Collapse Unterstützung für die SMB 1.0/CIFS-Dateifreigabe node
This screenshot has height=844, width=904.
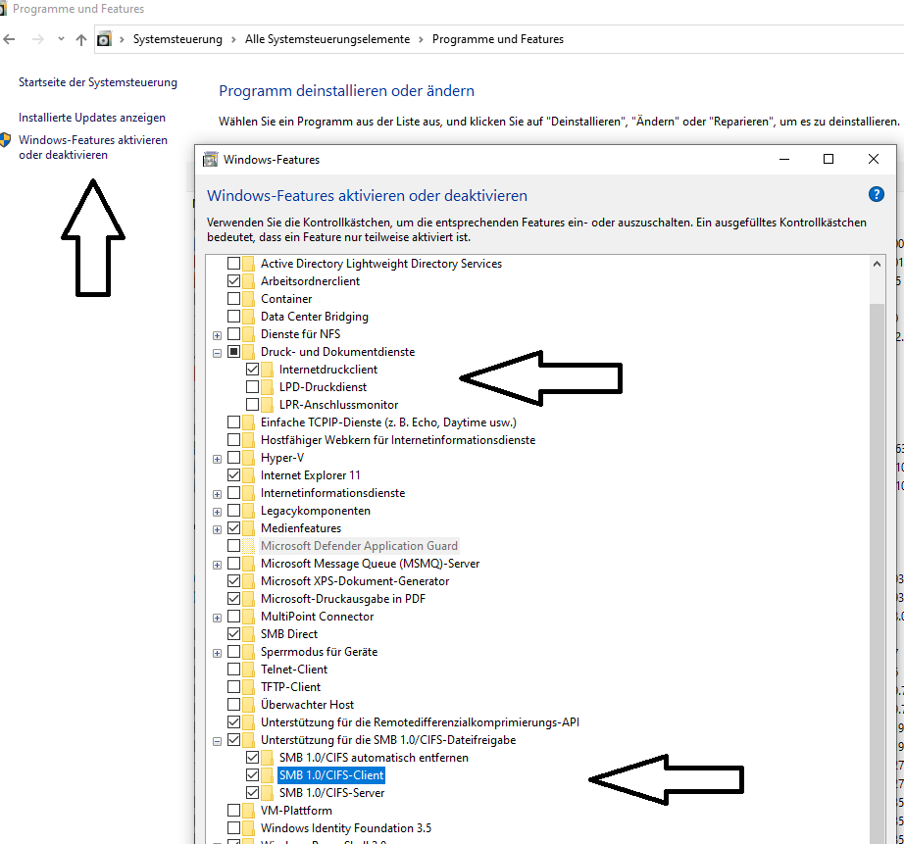pyautogui.click(x=217, y=742)
